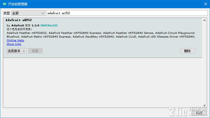Click the INSTALLED status label
The image size is (210, 118).
(x=49, y=25)
